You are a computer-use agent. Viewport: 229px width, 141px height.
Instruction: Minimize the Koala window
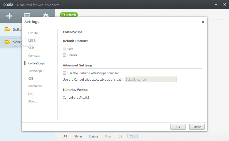coord(216,5)
